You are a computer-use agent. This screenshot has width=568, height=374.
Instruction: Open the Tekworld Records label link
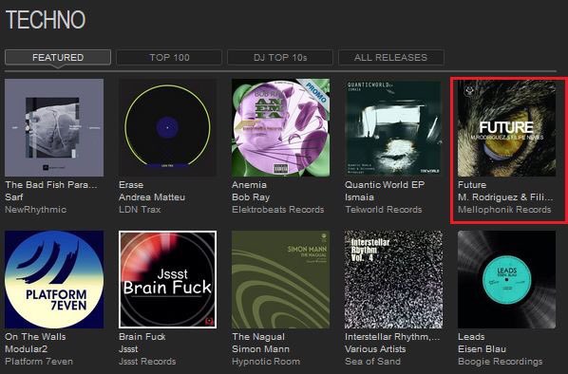click(384, 209)
